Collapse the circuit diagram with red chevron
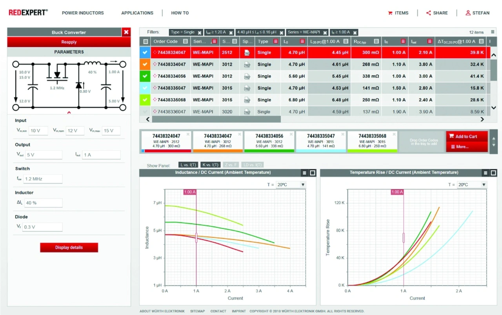Screen dimensions: 502x315 pyautogui.click(x=69, y=113)
